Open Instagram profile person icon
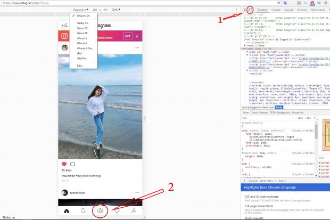The image size is (330, 220). coord(134,211)
